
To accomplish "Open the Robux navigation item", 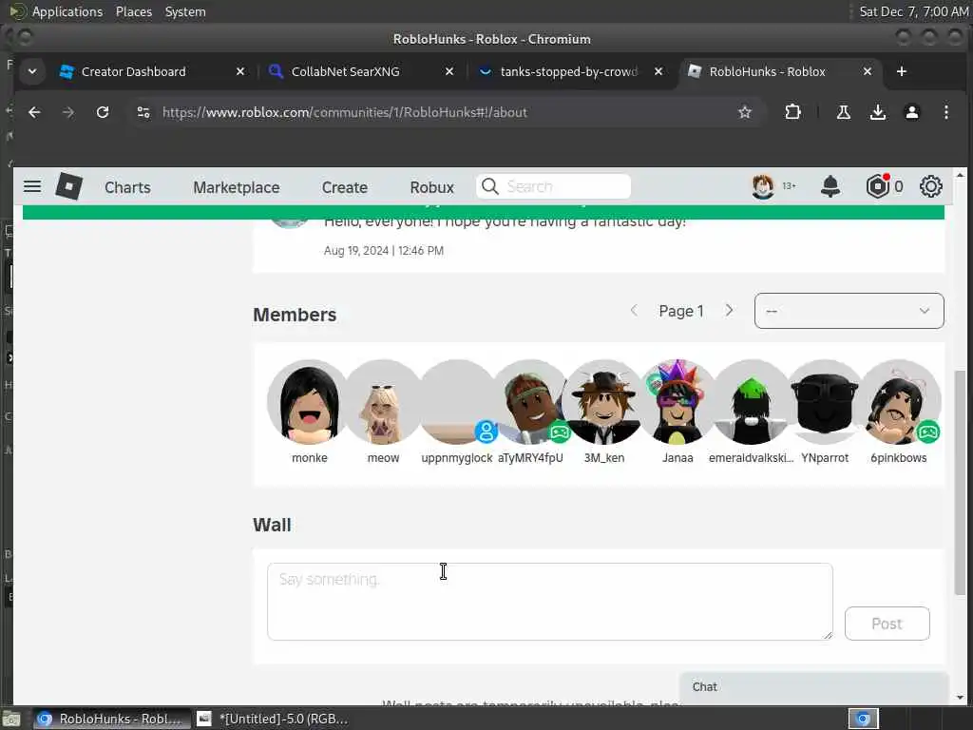I will (432, 187).
